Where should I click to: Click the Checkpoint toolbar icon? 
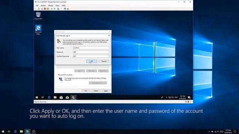pyautogui.click(x=58, y=9)
